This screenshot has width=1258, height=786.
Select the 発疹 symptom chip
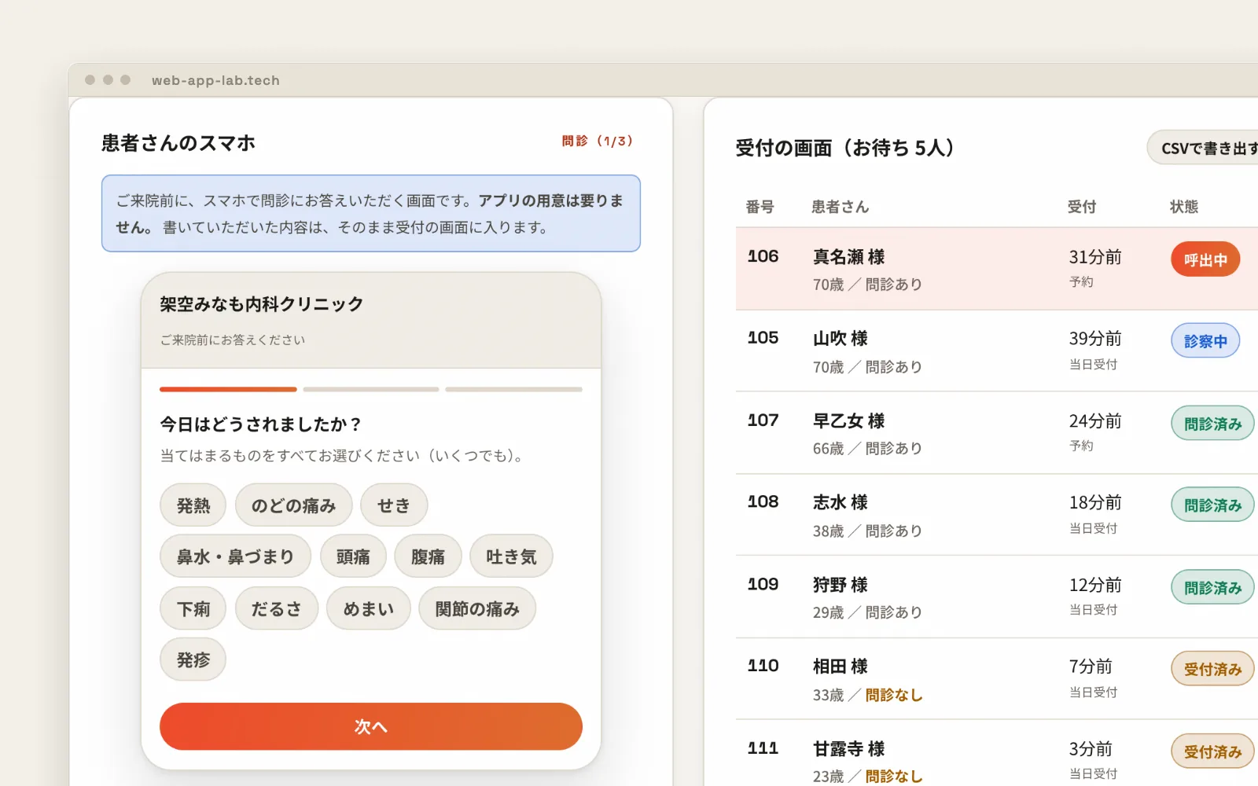coord(193,659)
